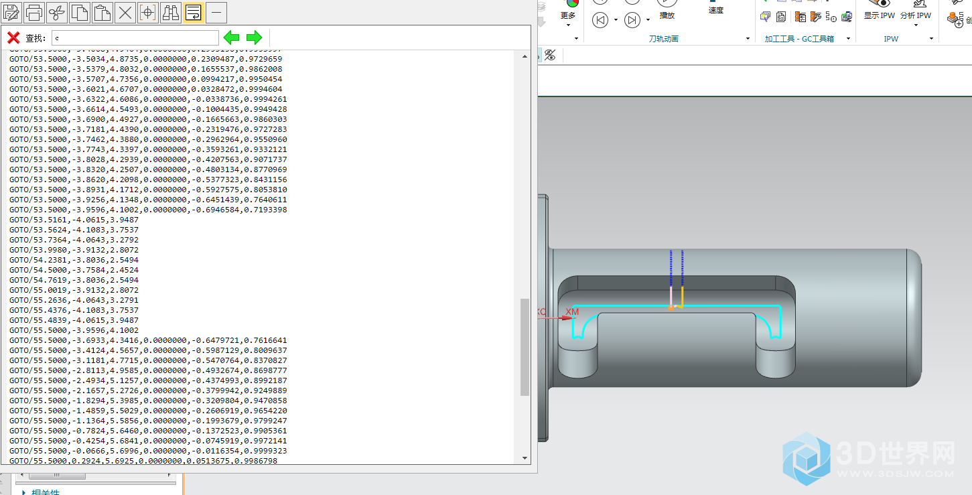972x495 pixels.
Task: Select line ending in 0.9994604
Action: [146, 89]
